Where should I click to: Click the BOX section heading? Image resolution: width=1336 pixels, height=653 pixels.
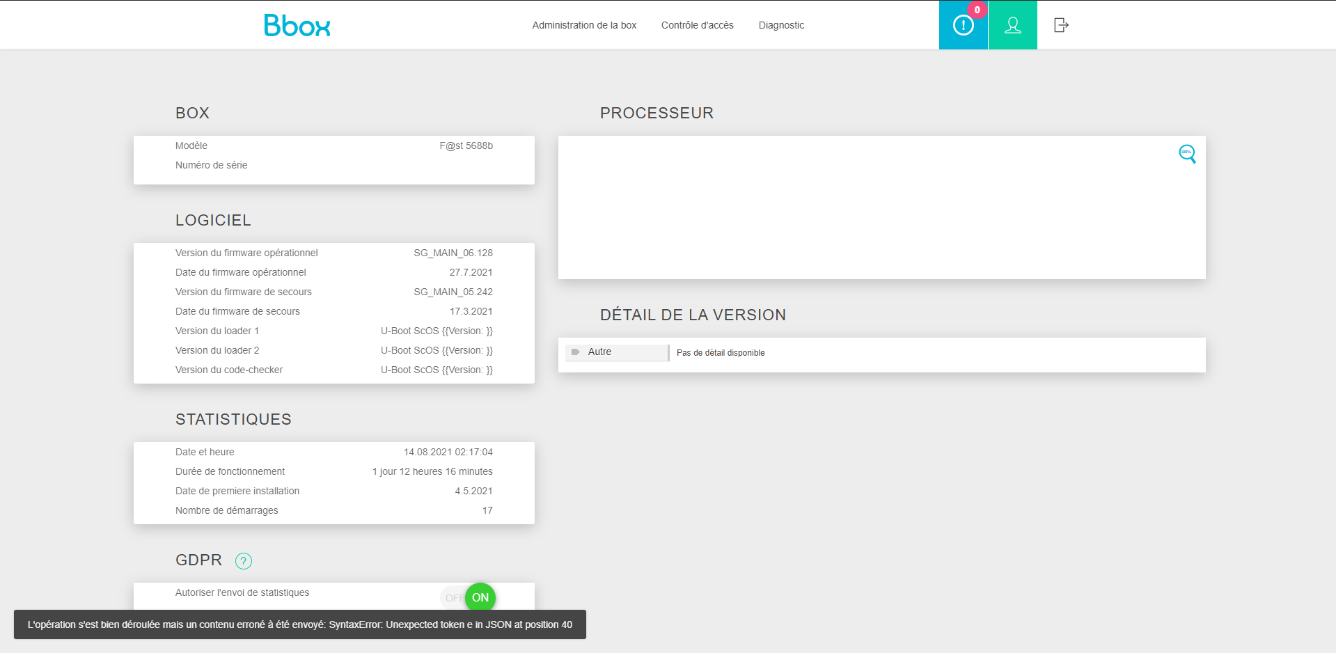click(192, 113)
